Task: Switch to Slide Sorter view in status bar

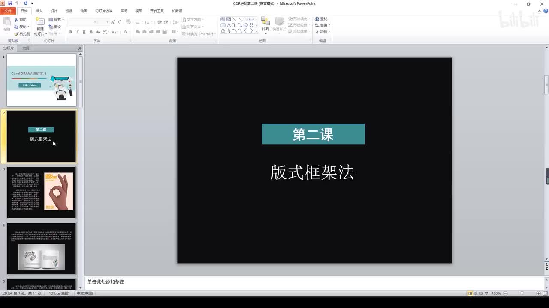Action: (x=476, y=293)
